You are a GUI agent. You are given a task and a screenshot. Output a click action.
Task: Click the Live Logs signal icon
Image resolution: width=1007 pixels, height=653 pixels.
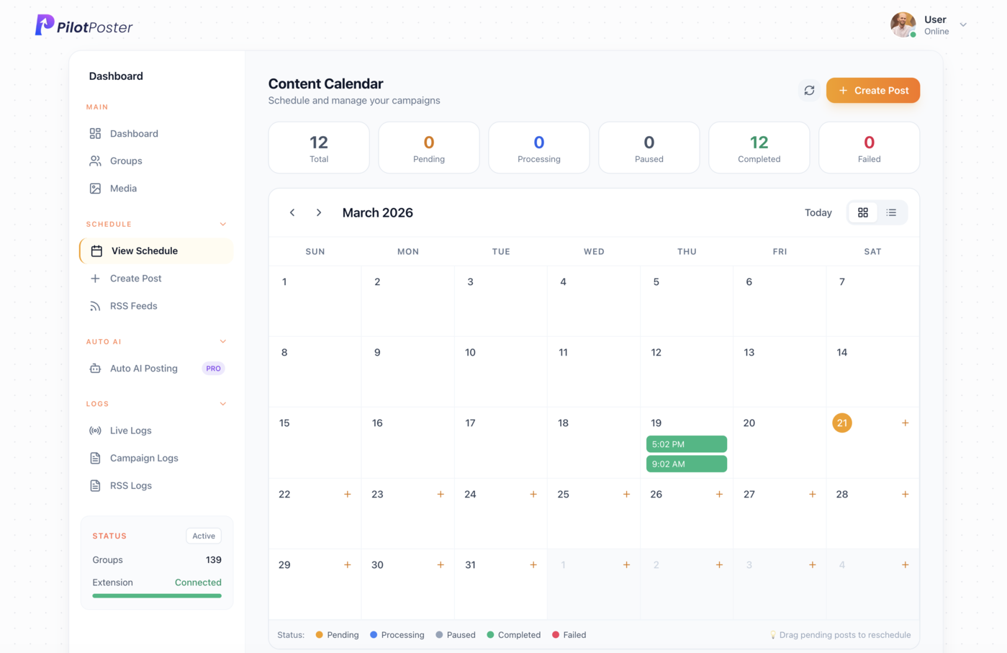[x=95, y=430]
